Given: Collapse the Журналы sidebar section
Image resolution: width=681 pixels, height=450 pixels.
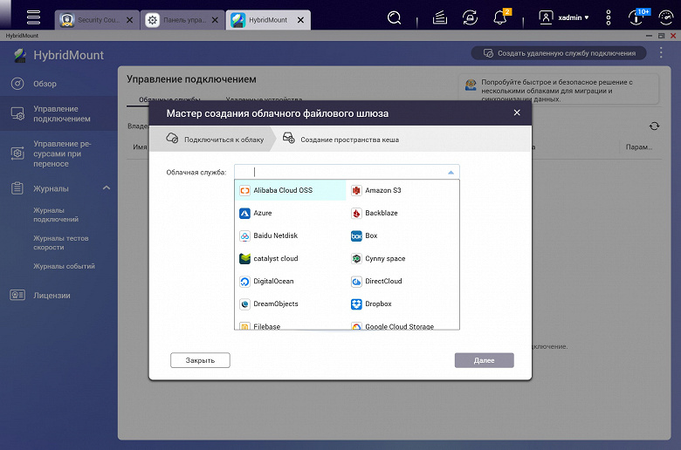Looking at the screenshot, I should pyautogui.click(x=107, y=187).
